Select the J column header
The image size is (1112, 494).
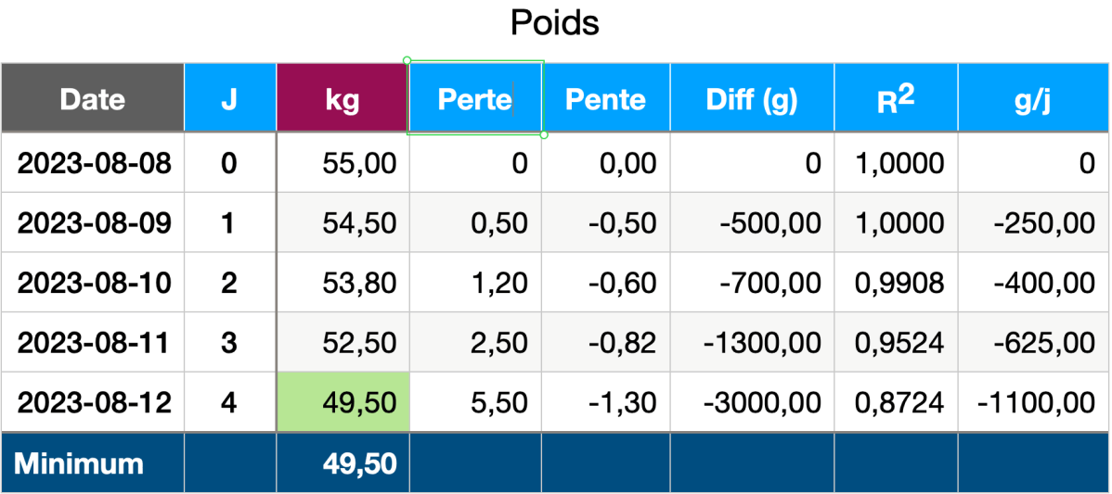(x=229, y=99)
